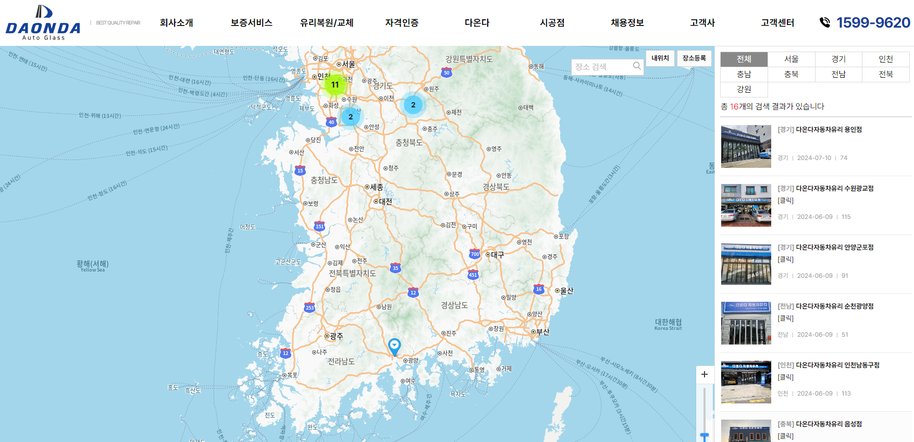914x442 pixels.
Task: Click the 부산 city label on map
Action: 543,331
